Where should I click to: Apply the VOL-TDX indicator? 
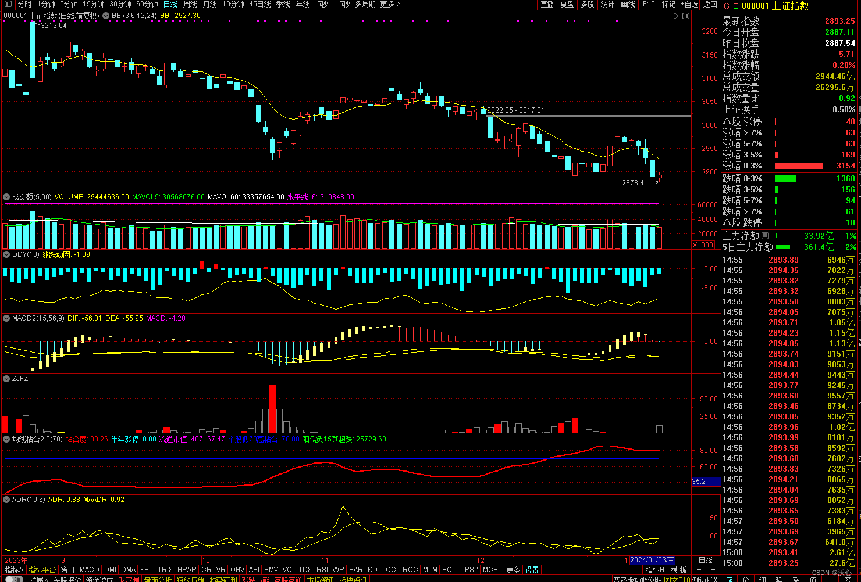point(297,570)
